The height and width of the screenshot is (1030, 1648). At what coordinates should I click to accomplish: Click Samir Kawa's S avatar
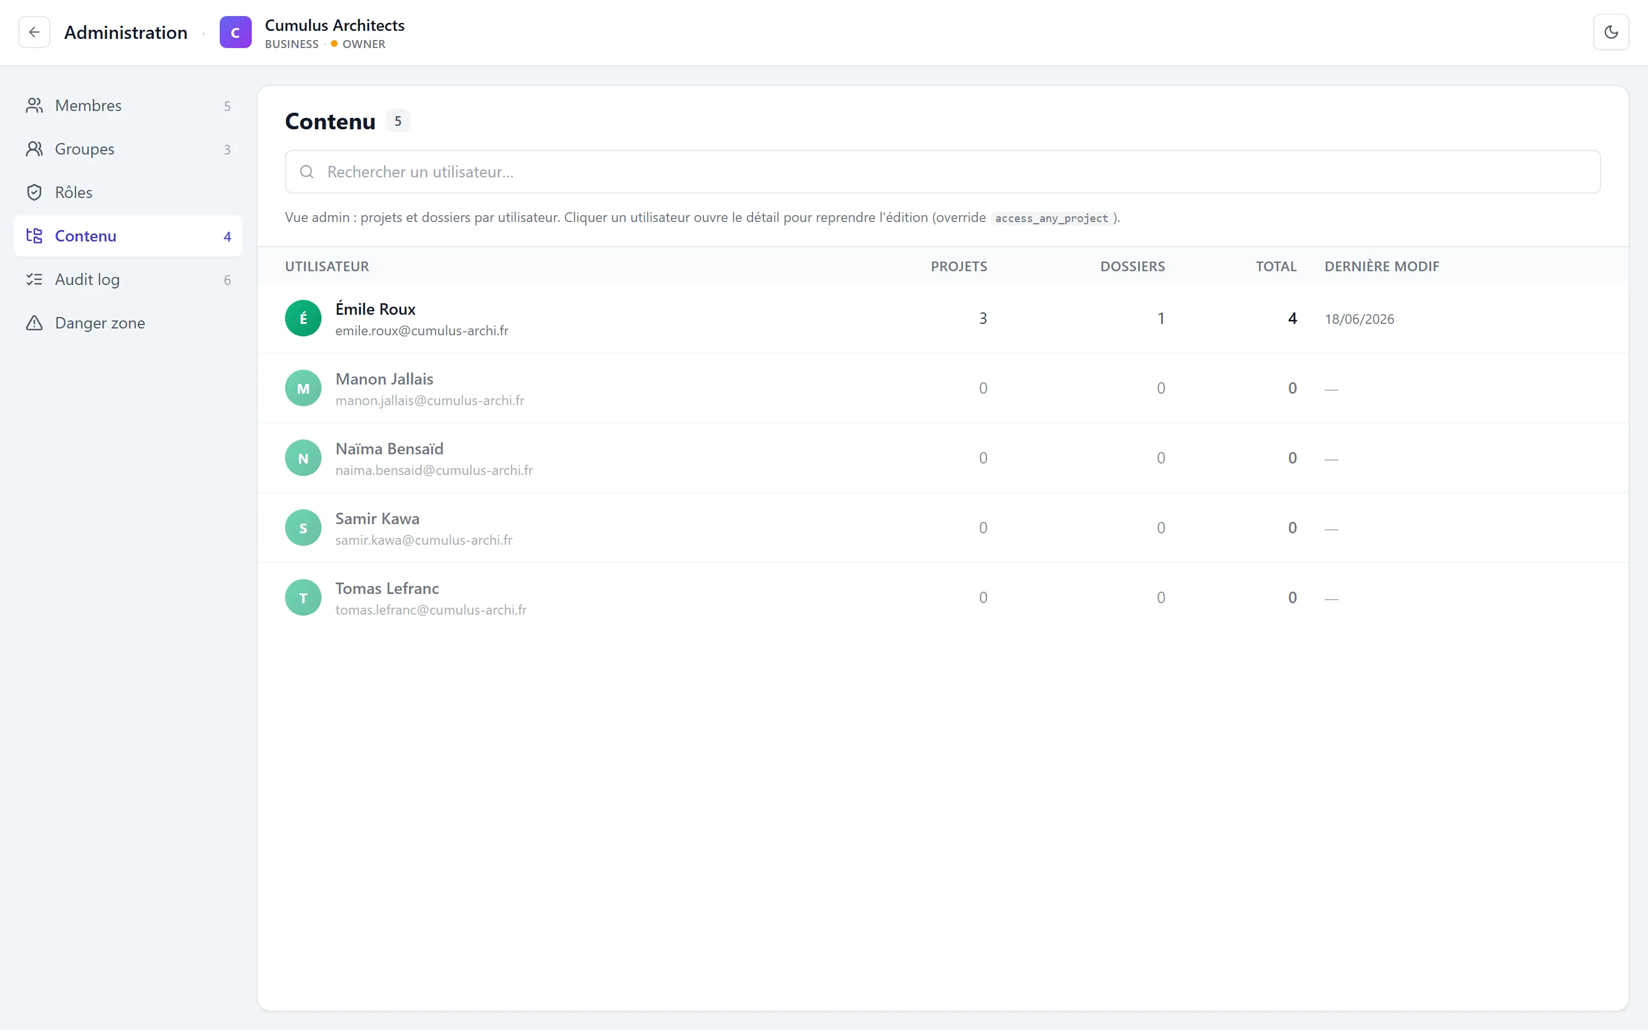pos(303,528)
